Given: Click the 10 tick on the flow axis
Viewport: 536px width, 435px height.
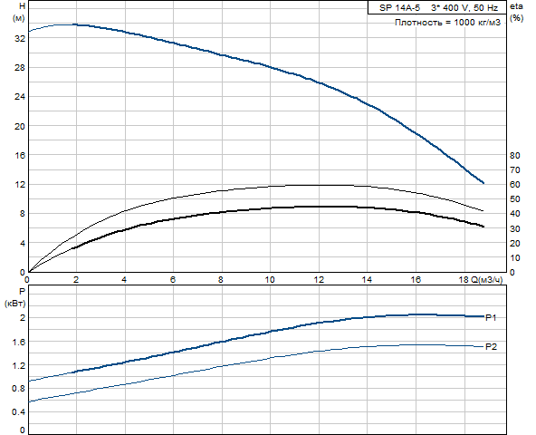Looking at the screenshot, I should [270, 280].
